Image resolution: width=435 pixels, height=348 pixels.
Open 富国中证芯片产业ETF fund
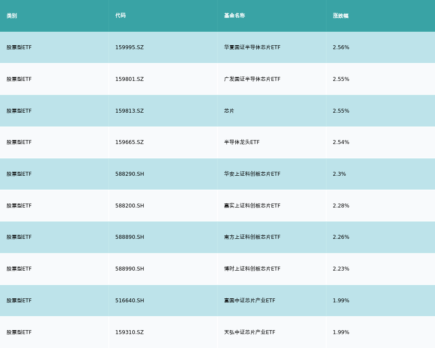pyautogui.click(x=250, y=301)
